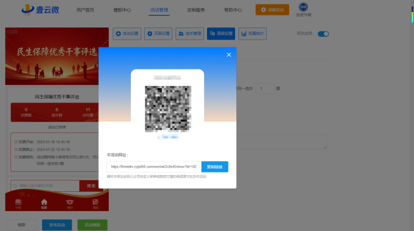Click the green 活动海报 button
Viewport: 414px width, 231px height.
pyautogui.click(x=92, y=225)
